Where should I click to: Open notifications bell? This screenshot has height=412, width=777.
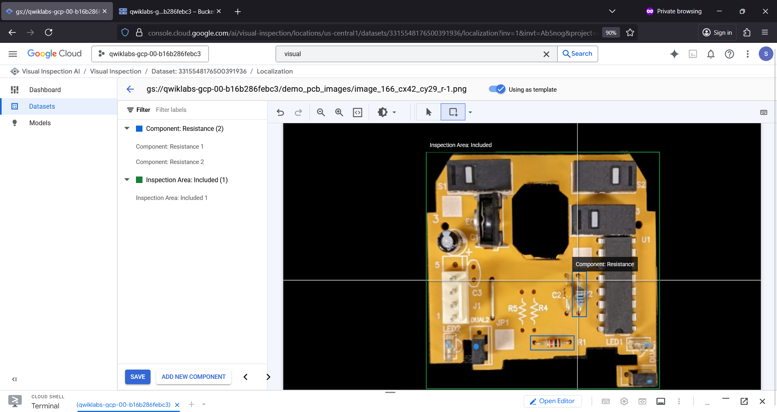[x=711, y=54]
